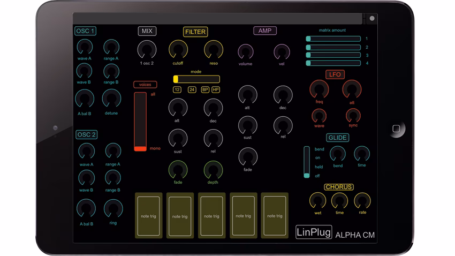
Task: Click the OSC 1 section label
Action: pyautogui.click(x=85, y=31)
